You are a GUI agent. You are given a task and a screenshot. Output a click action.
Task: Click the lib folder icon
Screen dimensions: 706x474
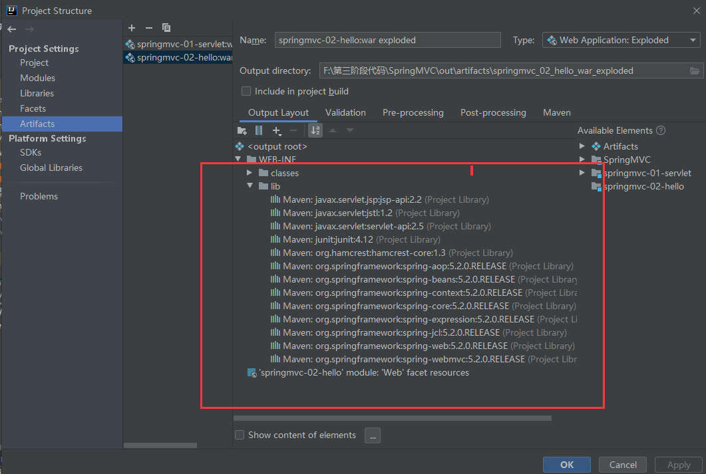click(x=264, y=186)
